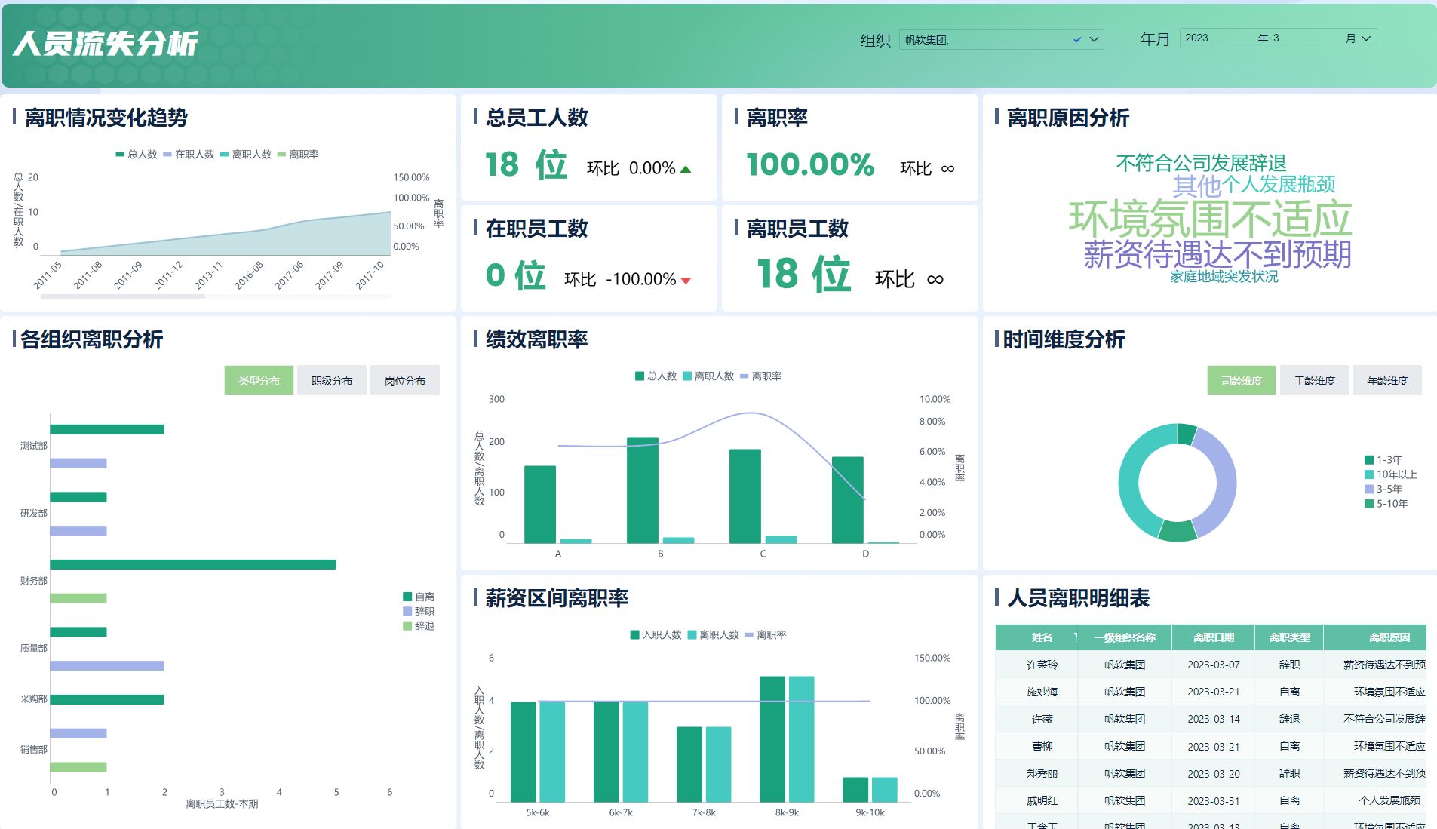Click the month value 3 in 年月 selector
The width and height of the screenshot is (1437, 829).
pyautogui.click(x=1276, y=38)
